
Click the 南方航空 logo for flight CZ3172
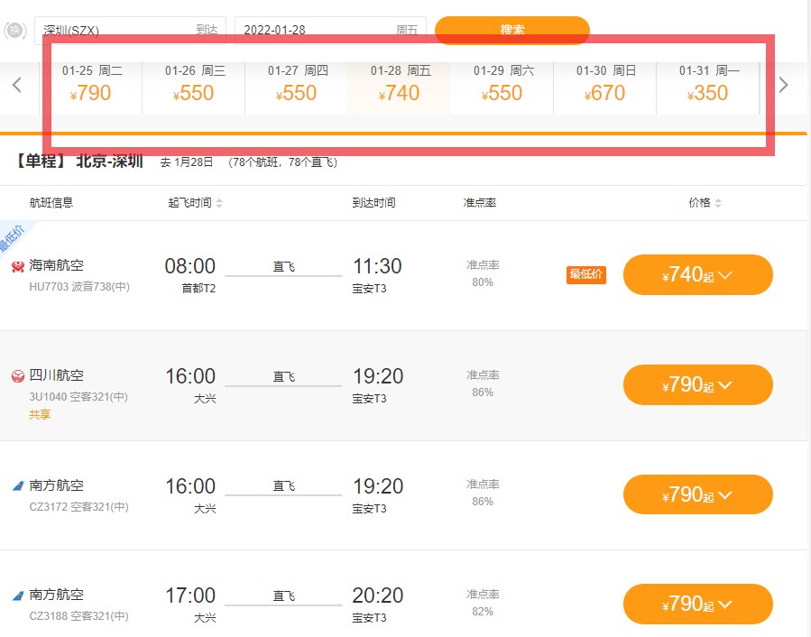(17, 486)
